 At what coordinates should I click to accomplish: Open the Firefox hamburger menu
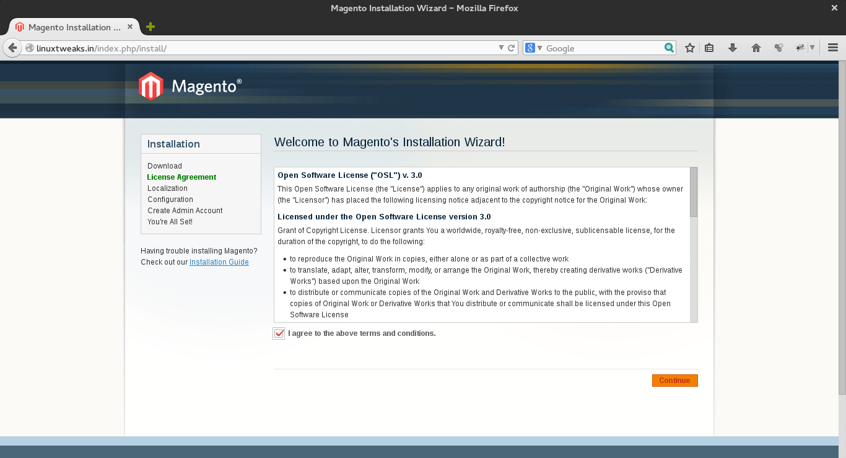(833, 48)
